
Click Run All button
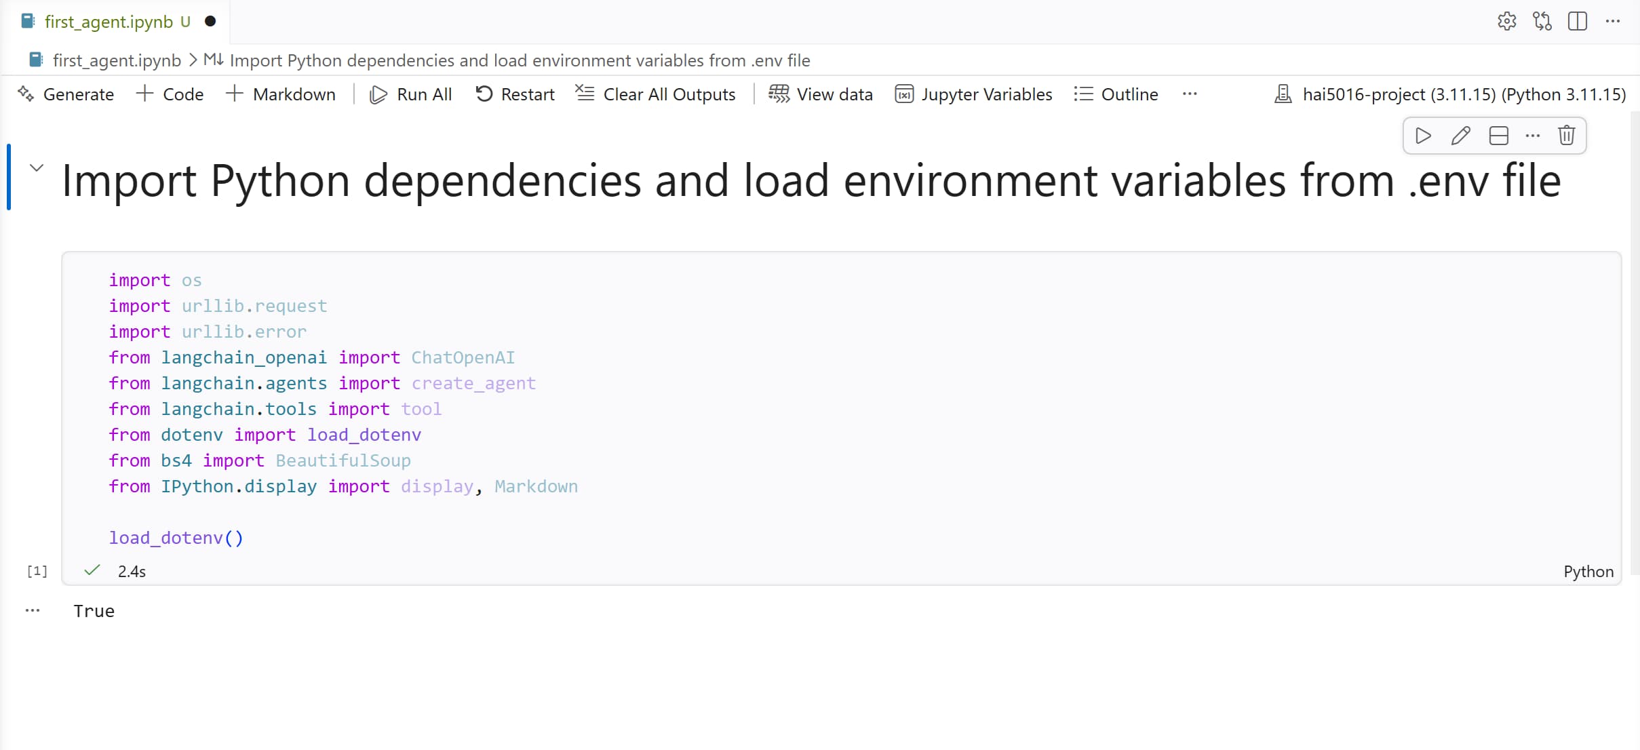(410, 94)
